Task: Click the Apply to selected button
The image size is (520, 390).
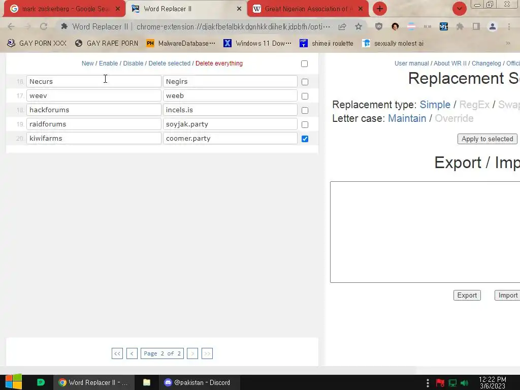Action: [487, 139]
